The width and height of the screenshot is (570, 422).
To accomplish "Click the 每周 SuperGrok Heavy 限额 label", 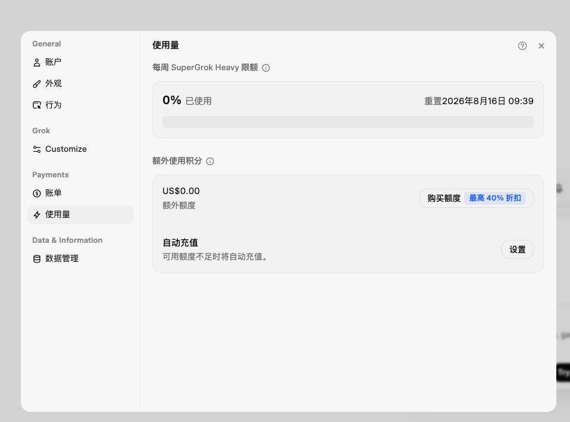I will tap(205, 68).
